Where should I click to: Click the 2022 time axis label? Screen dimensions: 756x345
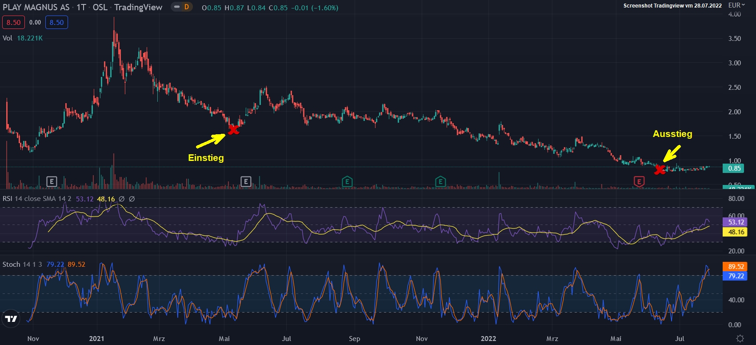[x=488, y=339]
